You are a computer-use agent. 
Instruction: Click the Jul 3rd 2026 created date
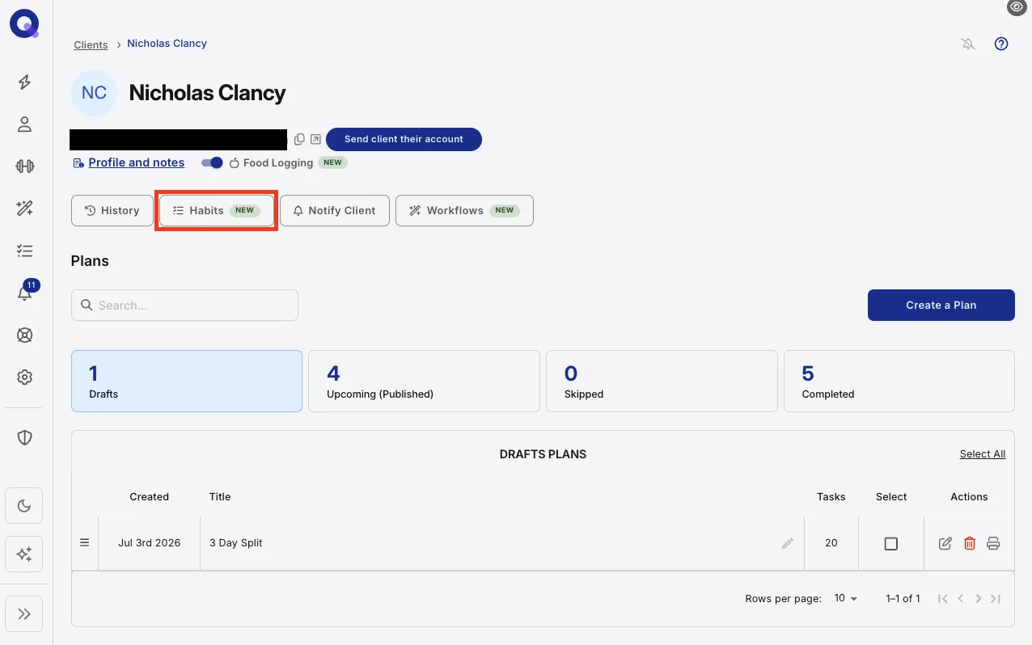[x=150, y=543]
